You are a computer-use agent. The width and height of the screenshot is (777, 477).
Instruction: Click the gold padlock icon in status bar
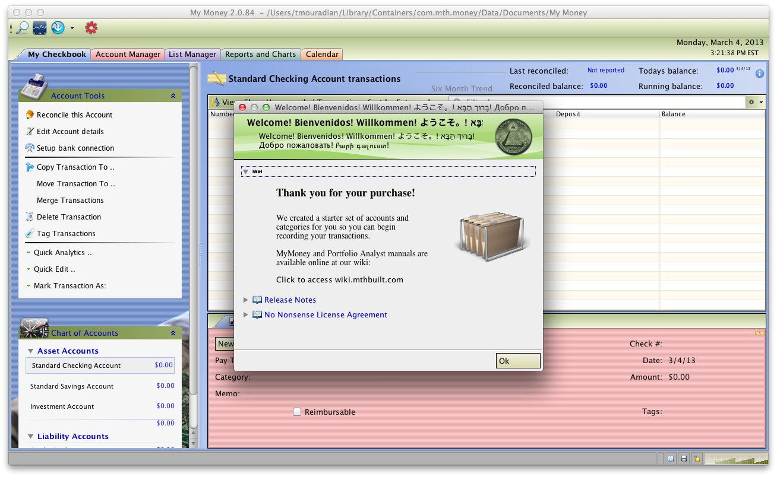tap(696, 459)
